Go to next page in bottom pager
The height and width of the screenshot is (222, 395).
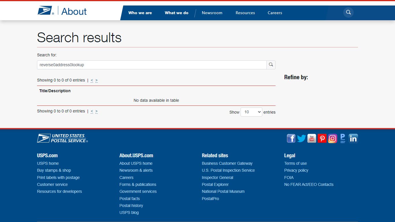click(97, 111)
